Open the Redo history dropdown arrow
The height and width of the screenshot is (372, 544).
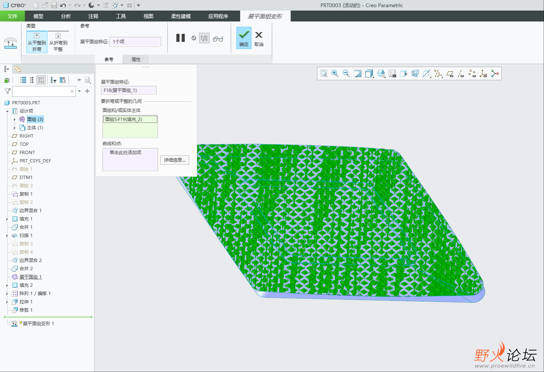point(84,5)
